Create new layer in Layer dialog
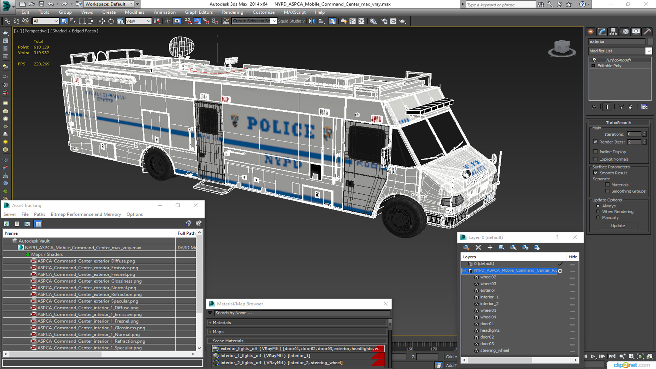Screen dimensions: 656x369 [466, 247]
